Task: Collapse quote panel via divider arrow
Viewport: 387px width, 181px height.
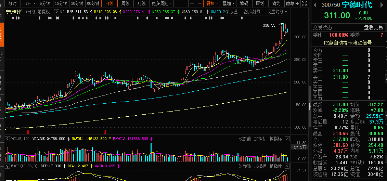Action: [310, 106]
